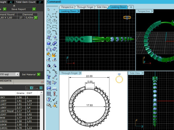Click the Save Report green arrow
174x130 pixels.
coord(34,9)
